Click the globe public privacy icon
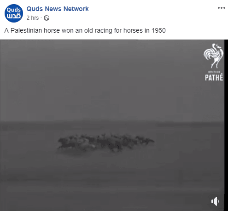Viewport: 228px width, 211px height. (x=47, y=18)
